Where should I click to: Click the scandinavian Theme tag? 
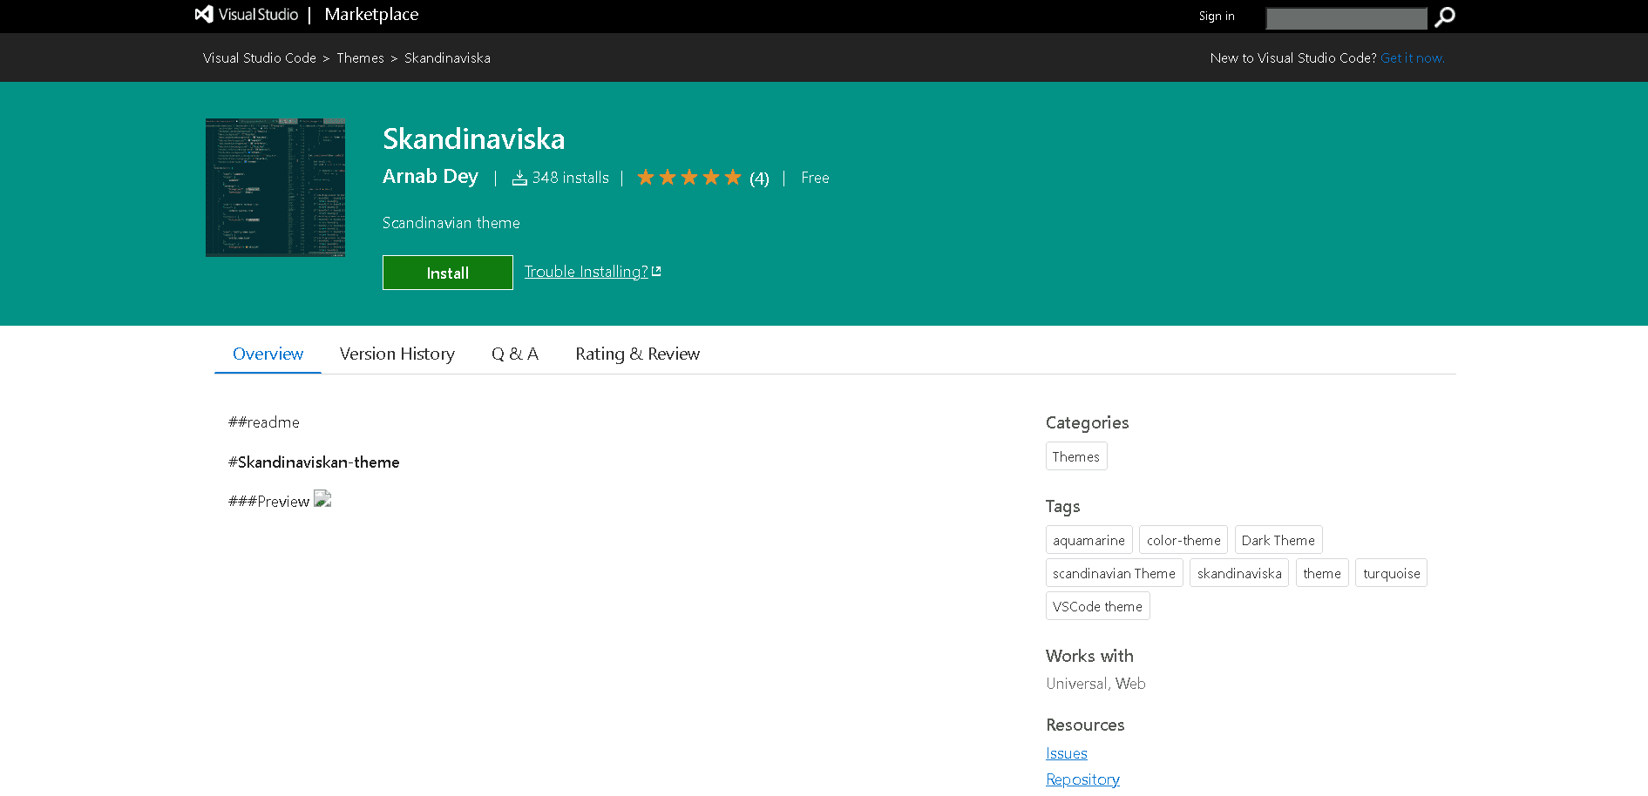1114,573
